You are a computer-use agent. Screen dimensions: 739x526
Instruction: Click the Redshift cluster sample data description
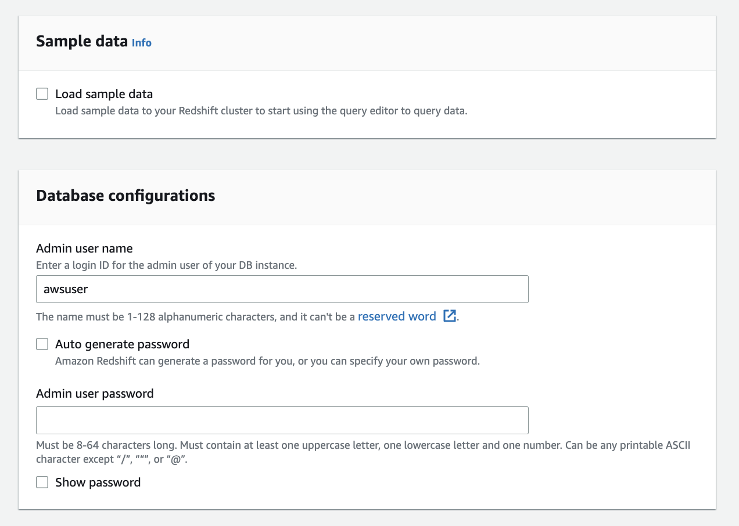click(x=261, y=110)
